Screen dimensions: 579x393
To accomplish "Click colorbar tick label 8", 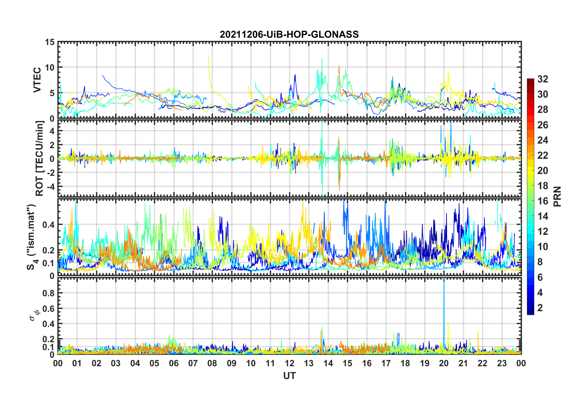I will 540,262.
